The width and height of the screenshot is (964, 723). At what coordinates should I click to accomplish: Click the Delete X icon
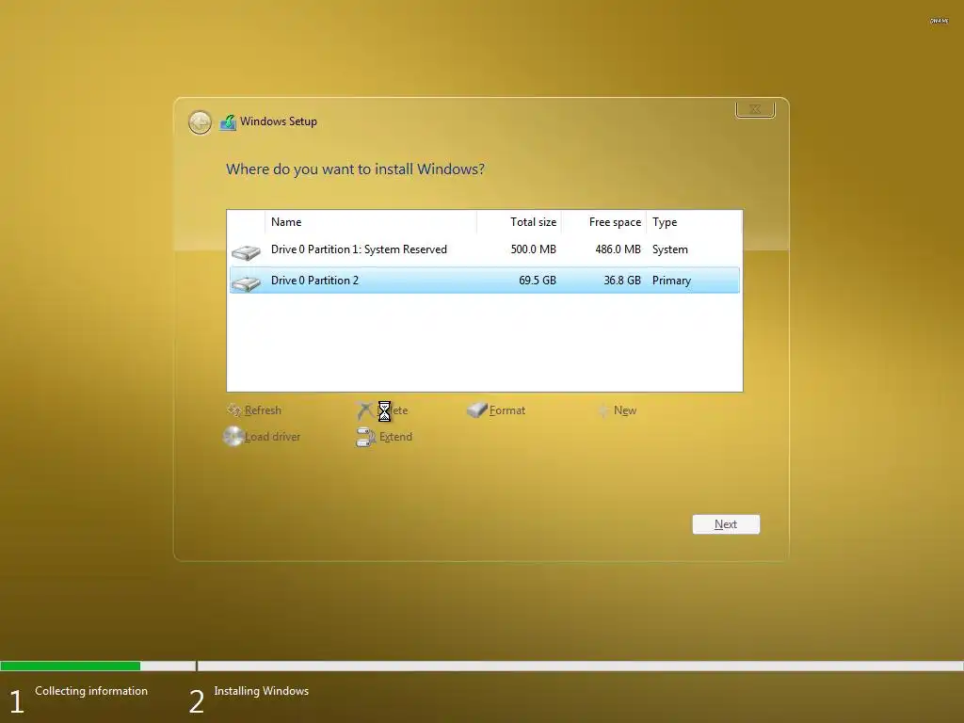click(364, 410)
